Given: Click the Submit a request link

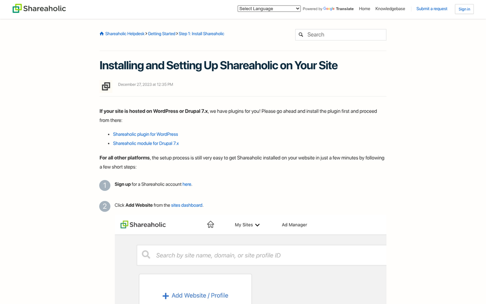Looking at the screenshot, I should [432, 9].
